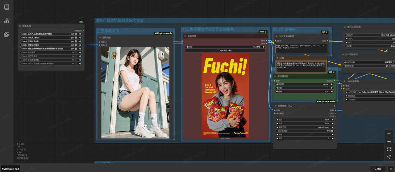Toggle Enable 生图结果对比 switch
This screenshot has width=395, height=172.
(x=76, y=41)
